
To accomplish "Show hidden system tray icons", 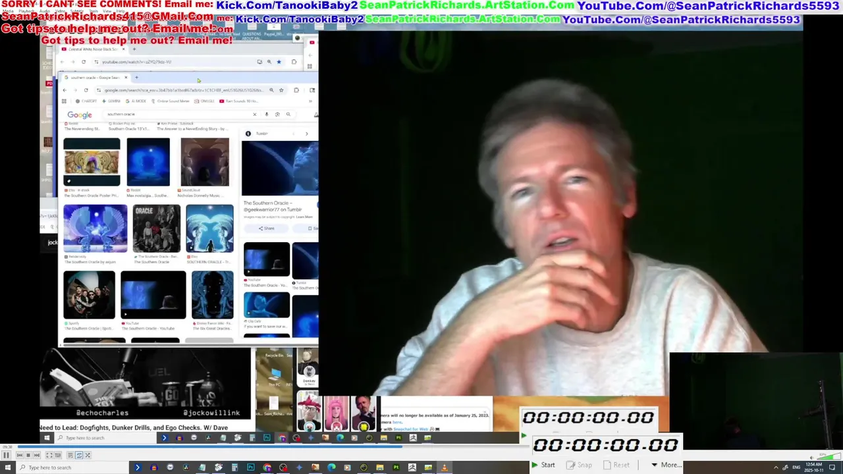I will [x=776, y=467].
